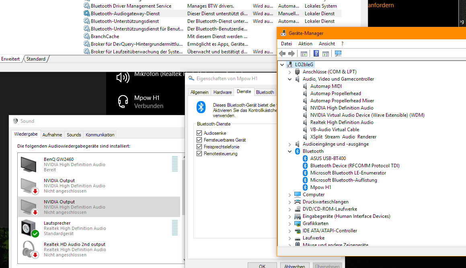Select the Bluetooth-Audiogateway-Dienst service row
466x268 pixels.
point(125,14)
